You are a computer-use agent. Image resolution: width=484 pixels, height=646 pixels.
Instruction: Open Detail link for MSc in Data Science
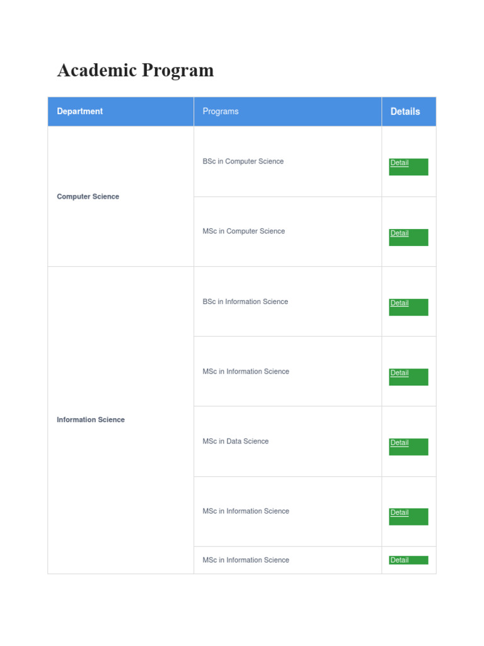tap(400, 443)
